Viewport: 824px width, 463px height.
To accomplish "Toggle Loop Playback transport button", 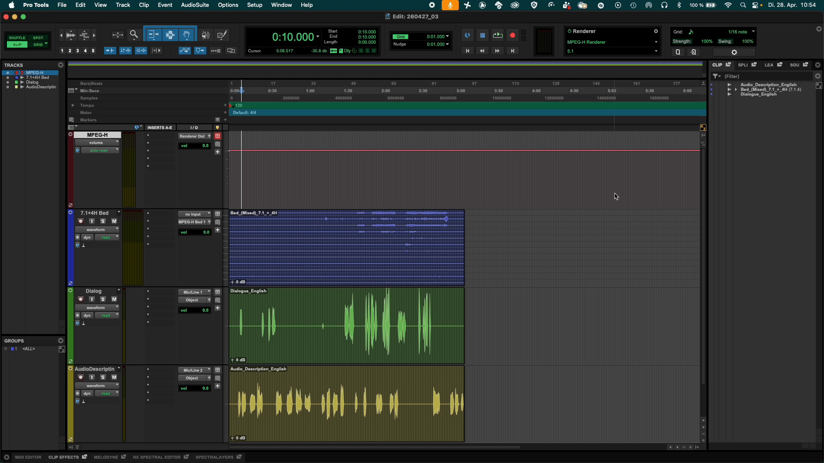I will pos(497,36).
